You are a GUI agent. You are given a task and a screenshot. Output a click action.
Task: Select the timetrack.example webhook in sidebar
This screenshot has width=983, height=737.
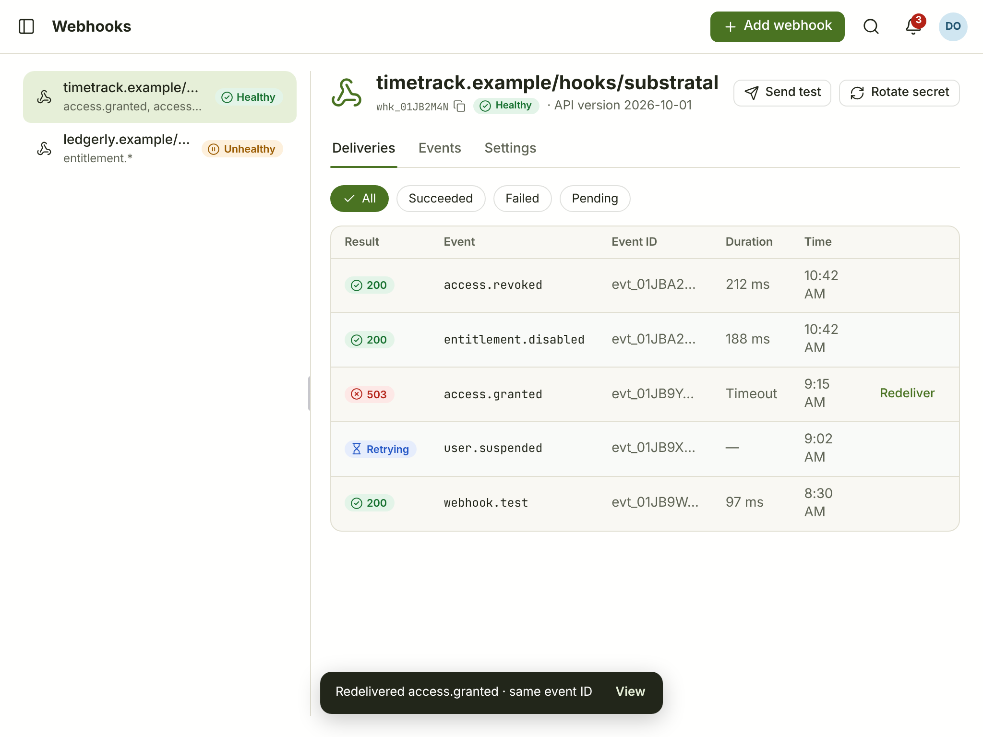click(159, 97)
